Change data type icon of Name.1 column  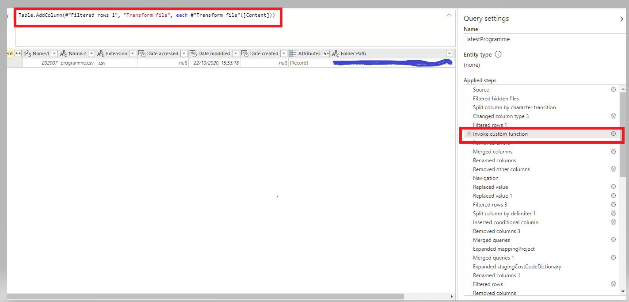(x=27, y=54)
